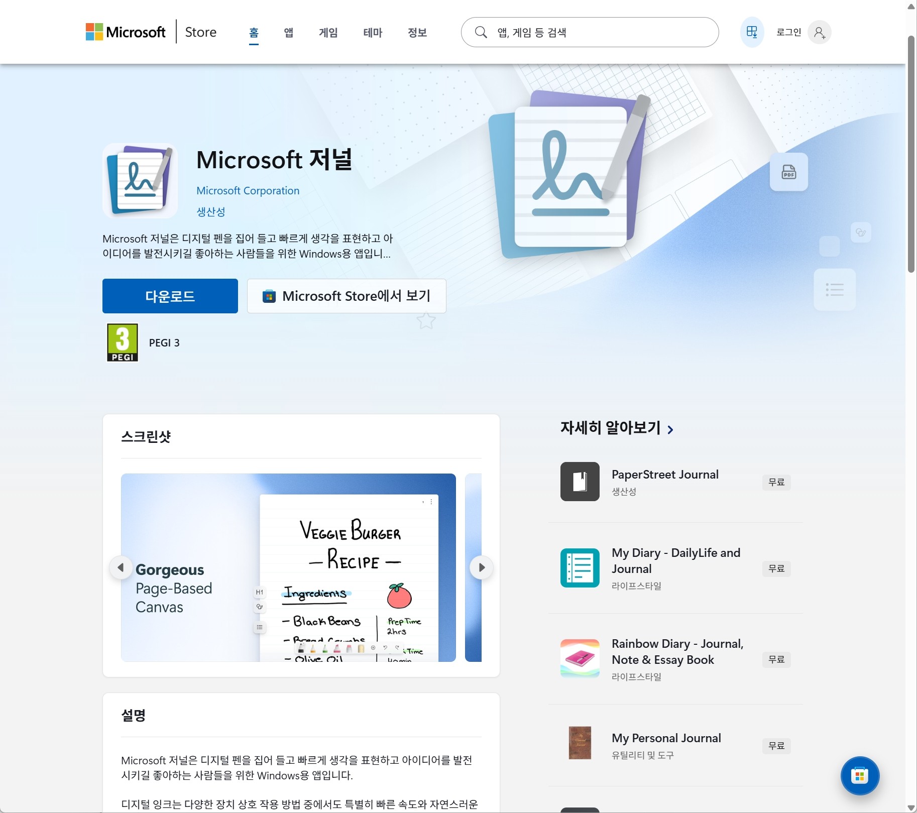Click the blue 다운로드 button
Screen dimensions: 917x813
coord(170,296)
